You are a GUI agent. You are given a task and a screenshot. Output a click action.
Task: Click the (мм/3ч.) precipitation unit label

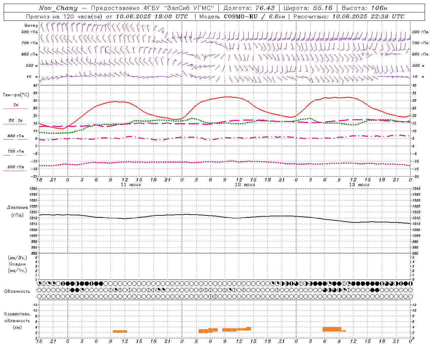click(x=17, y=258)
